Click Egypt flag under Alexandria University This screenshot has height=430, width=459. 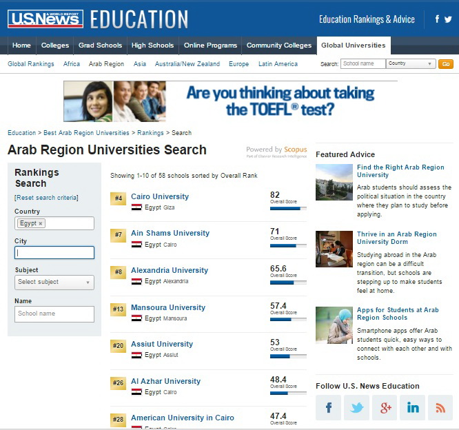pos(136,281)
